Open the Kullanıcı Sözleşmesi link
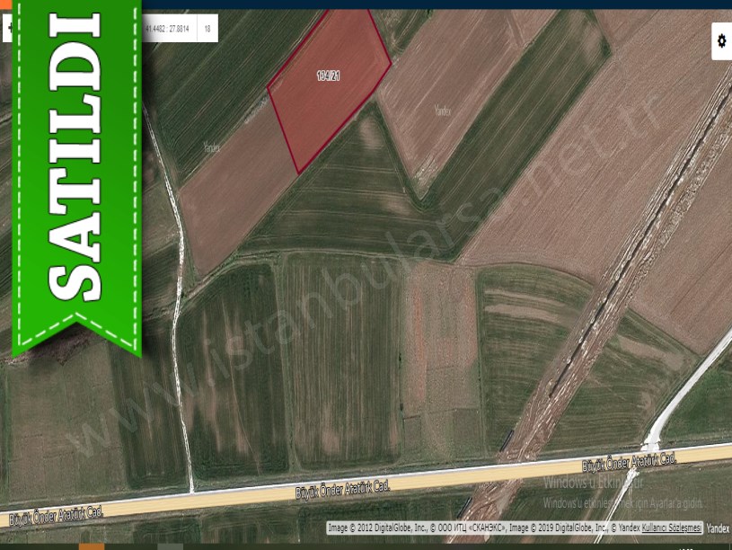The height and width of the screenshot is (550, 732). pyautogui.click(x=671, y=528)
